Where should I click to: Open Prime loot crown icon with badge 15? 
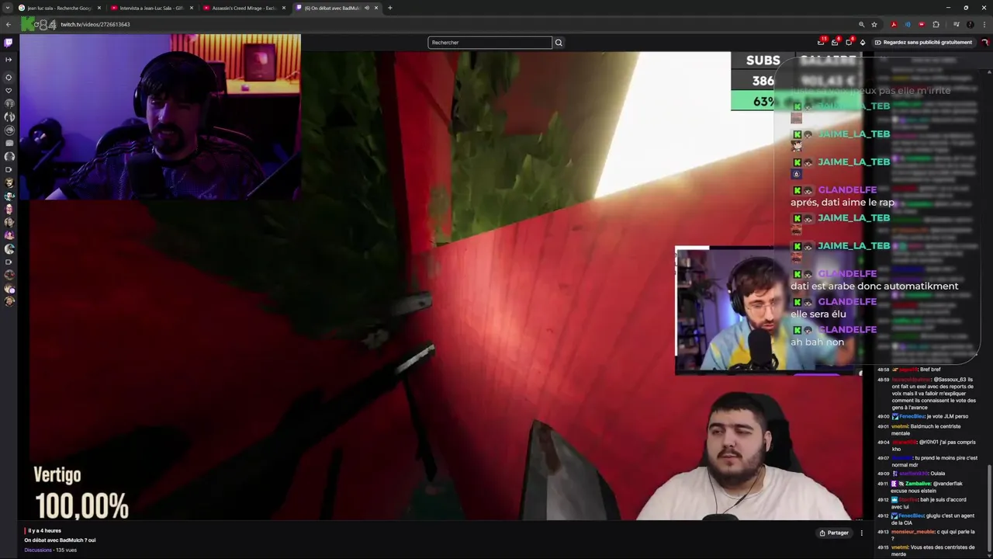coord(821,42)
